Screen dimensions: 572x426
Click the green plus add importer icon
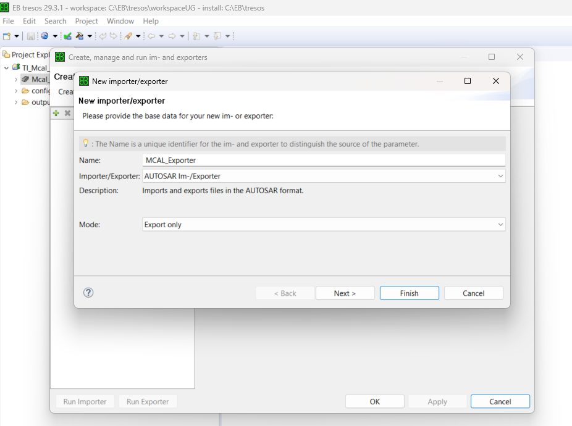pos(56,113)
